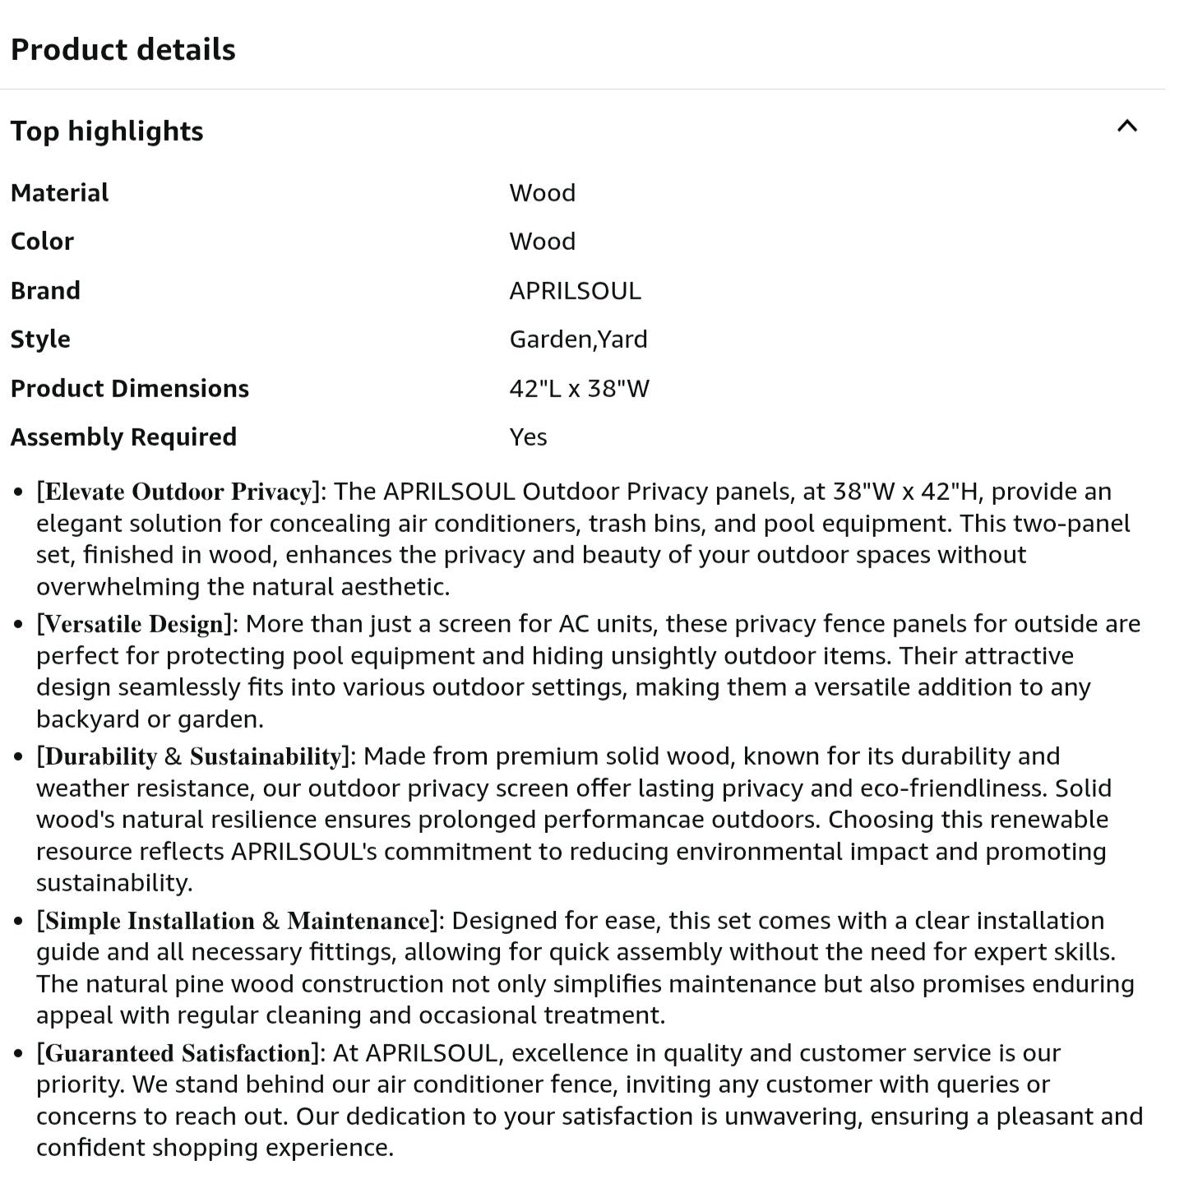Click the Product details heading

coord(123,50)
